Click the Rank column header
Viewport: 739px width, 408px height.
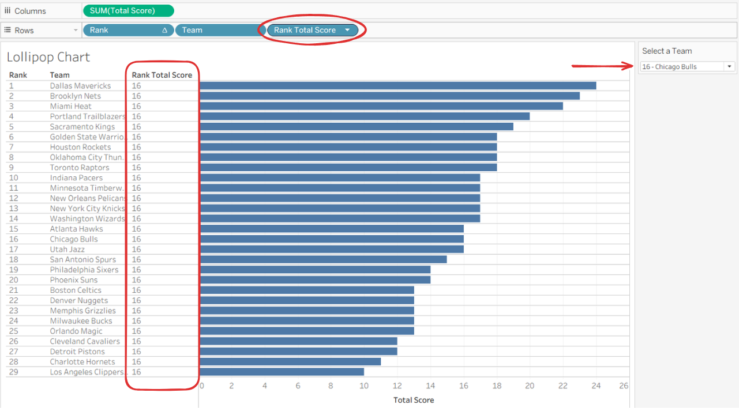[18, 75]
